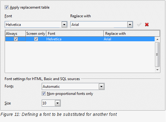This screenshot has height=122, width=166.
Task: Toggle Apply replacement table checkbox
Action: pos(6,7)
